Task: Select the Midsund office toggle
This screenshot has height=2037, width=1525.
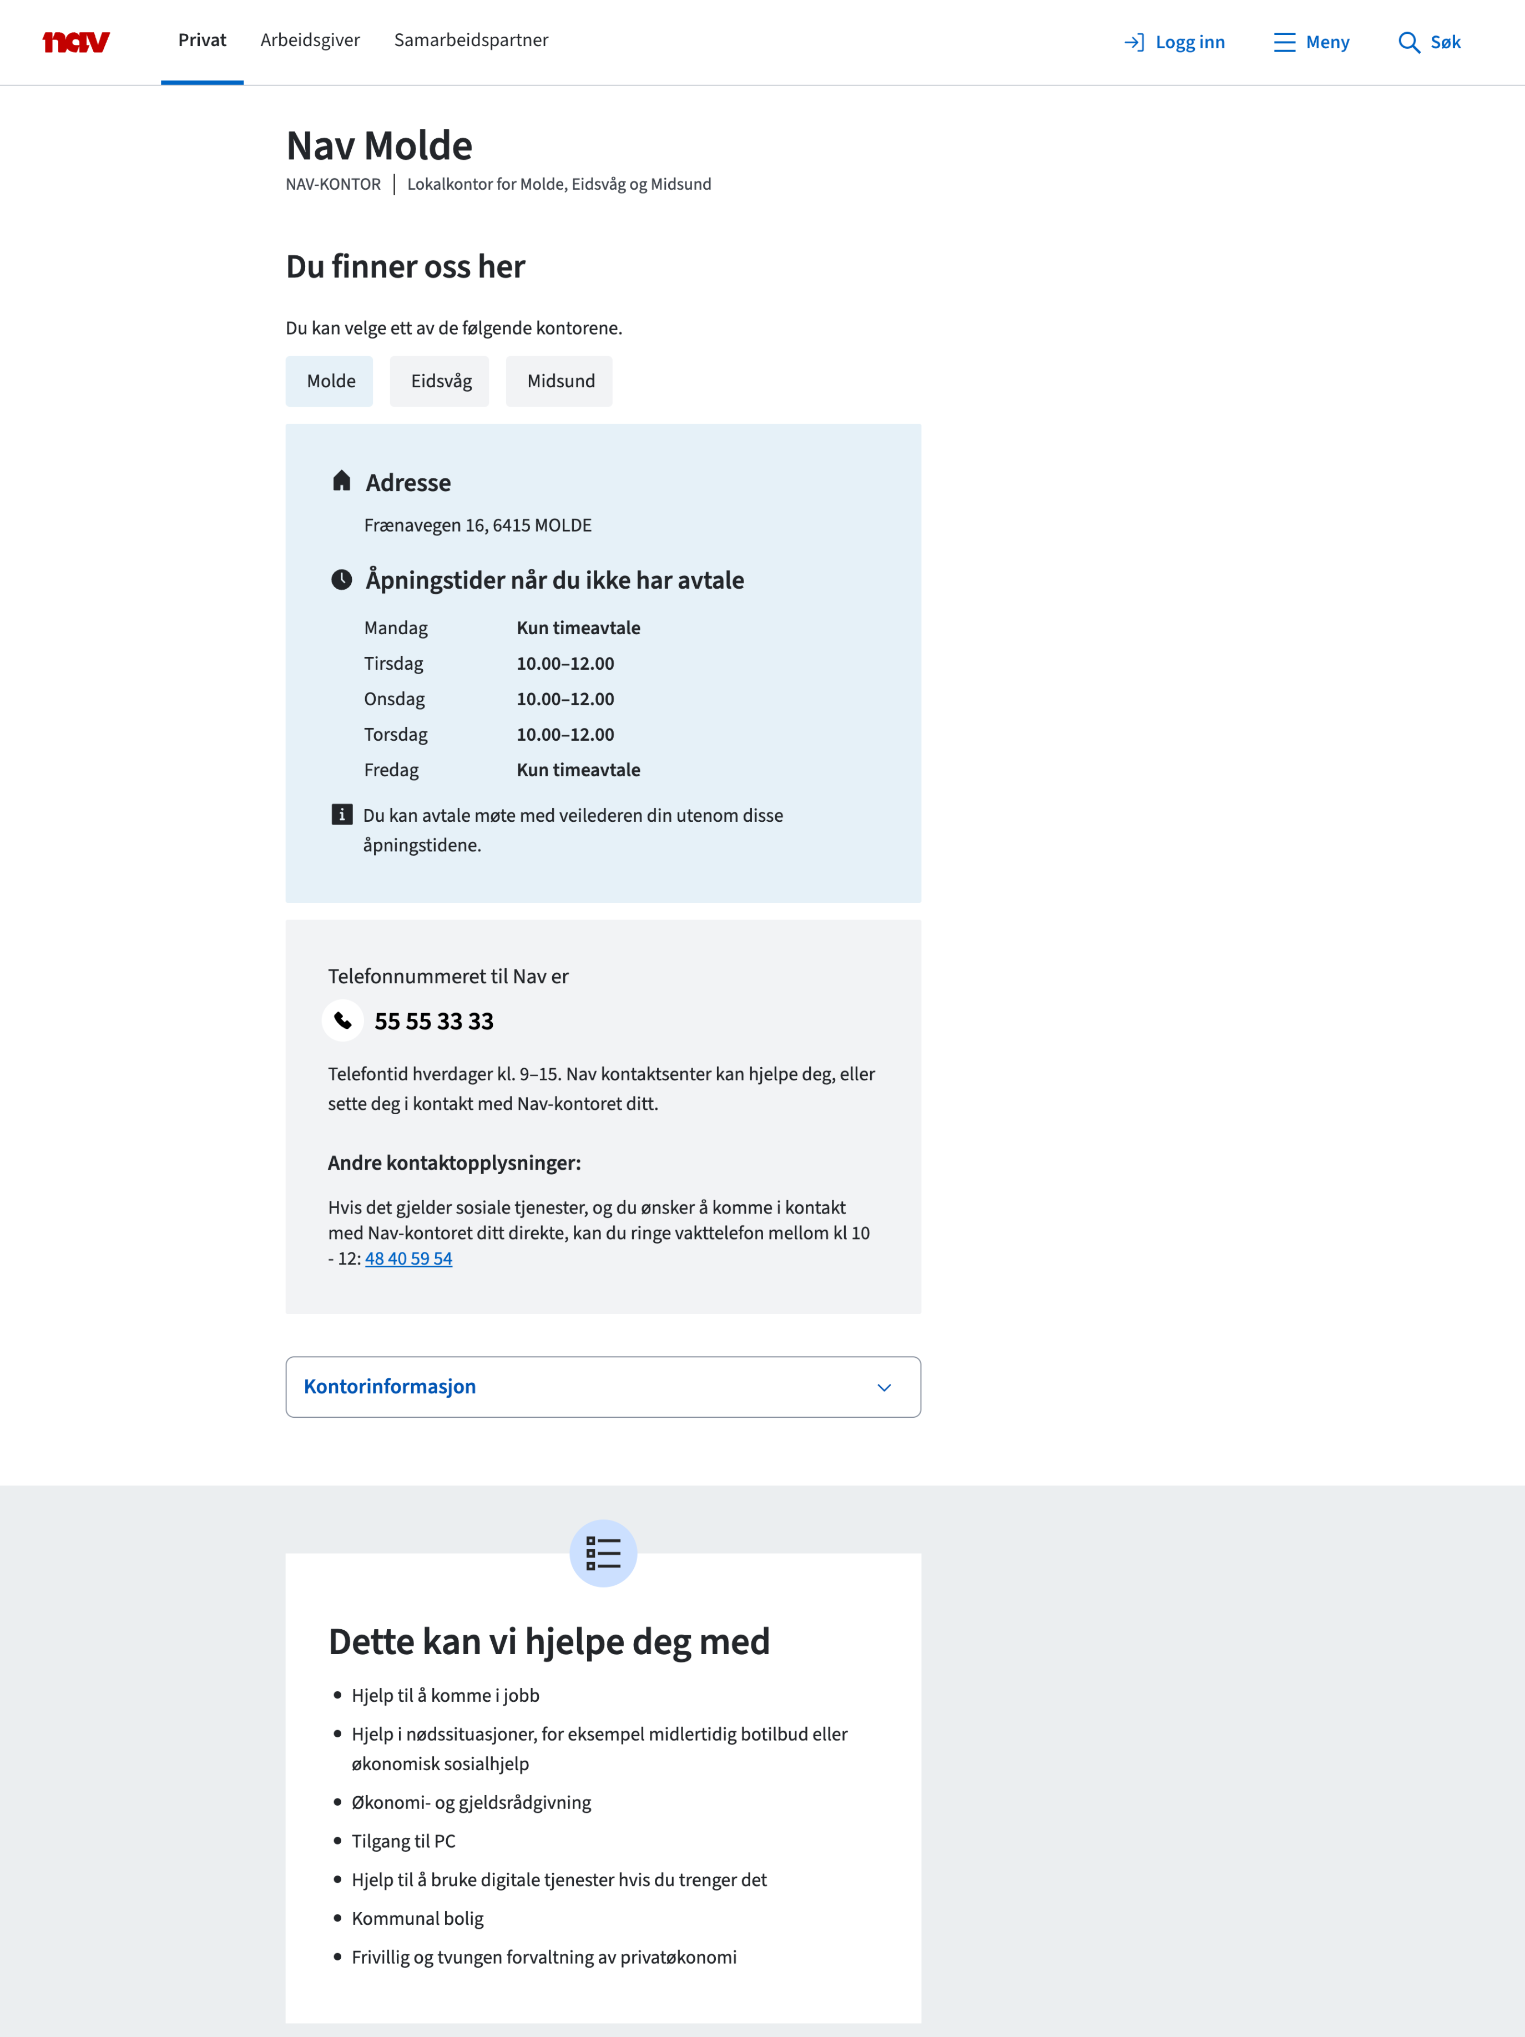Action: [560, 381]
